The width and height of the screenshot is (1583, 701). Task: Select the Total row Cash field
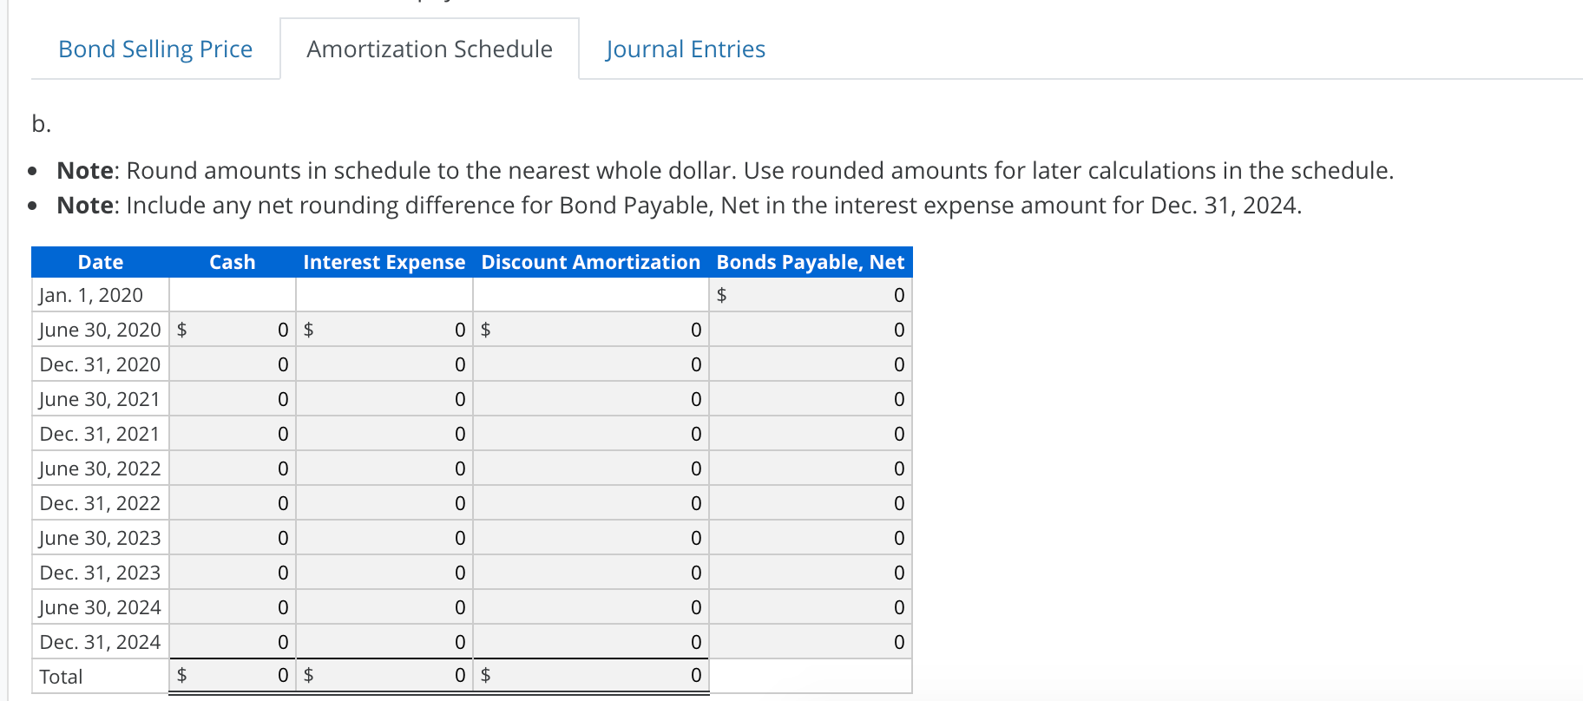[x=232, y=676]
